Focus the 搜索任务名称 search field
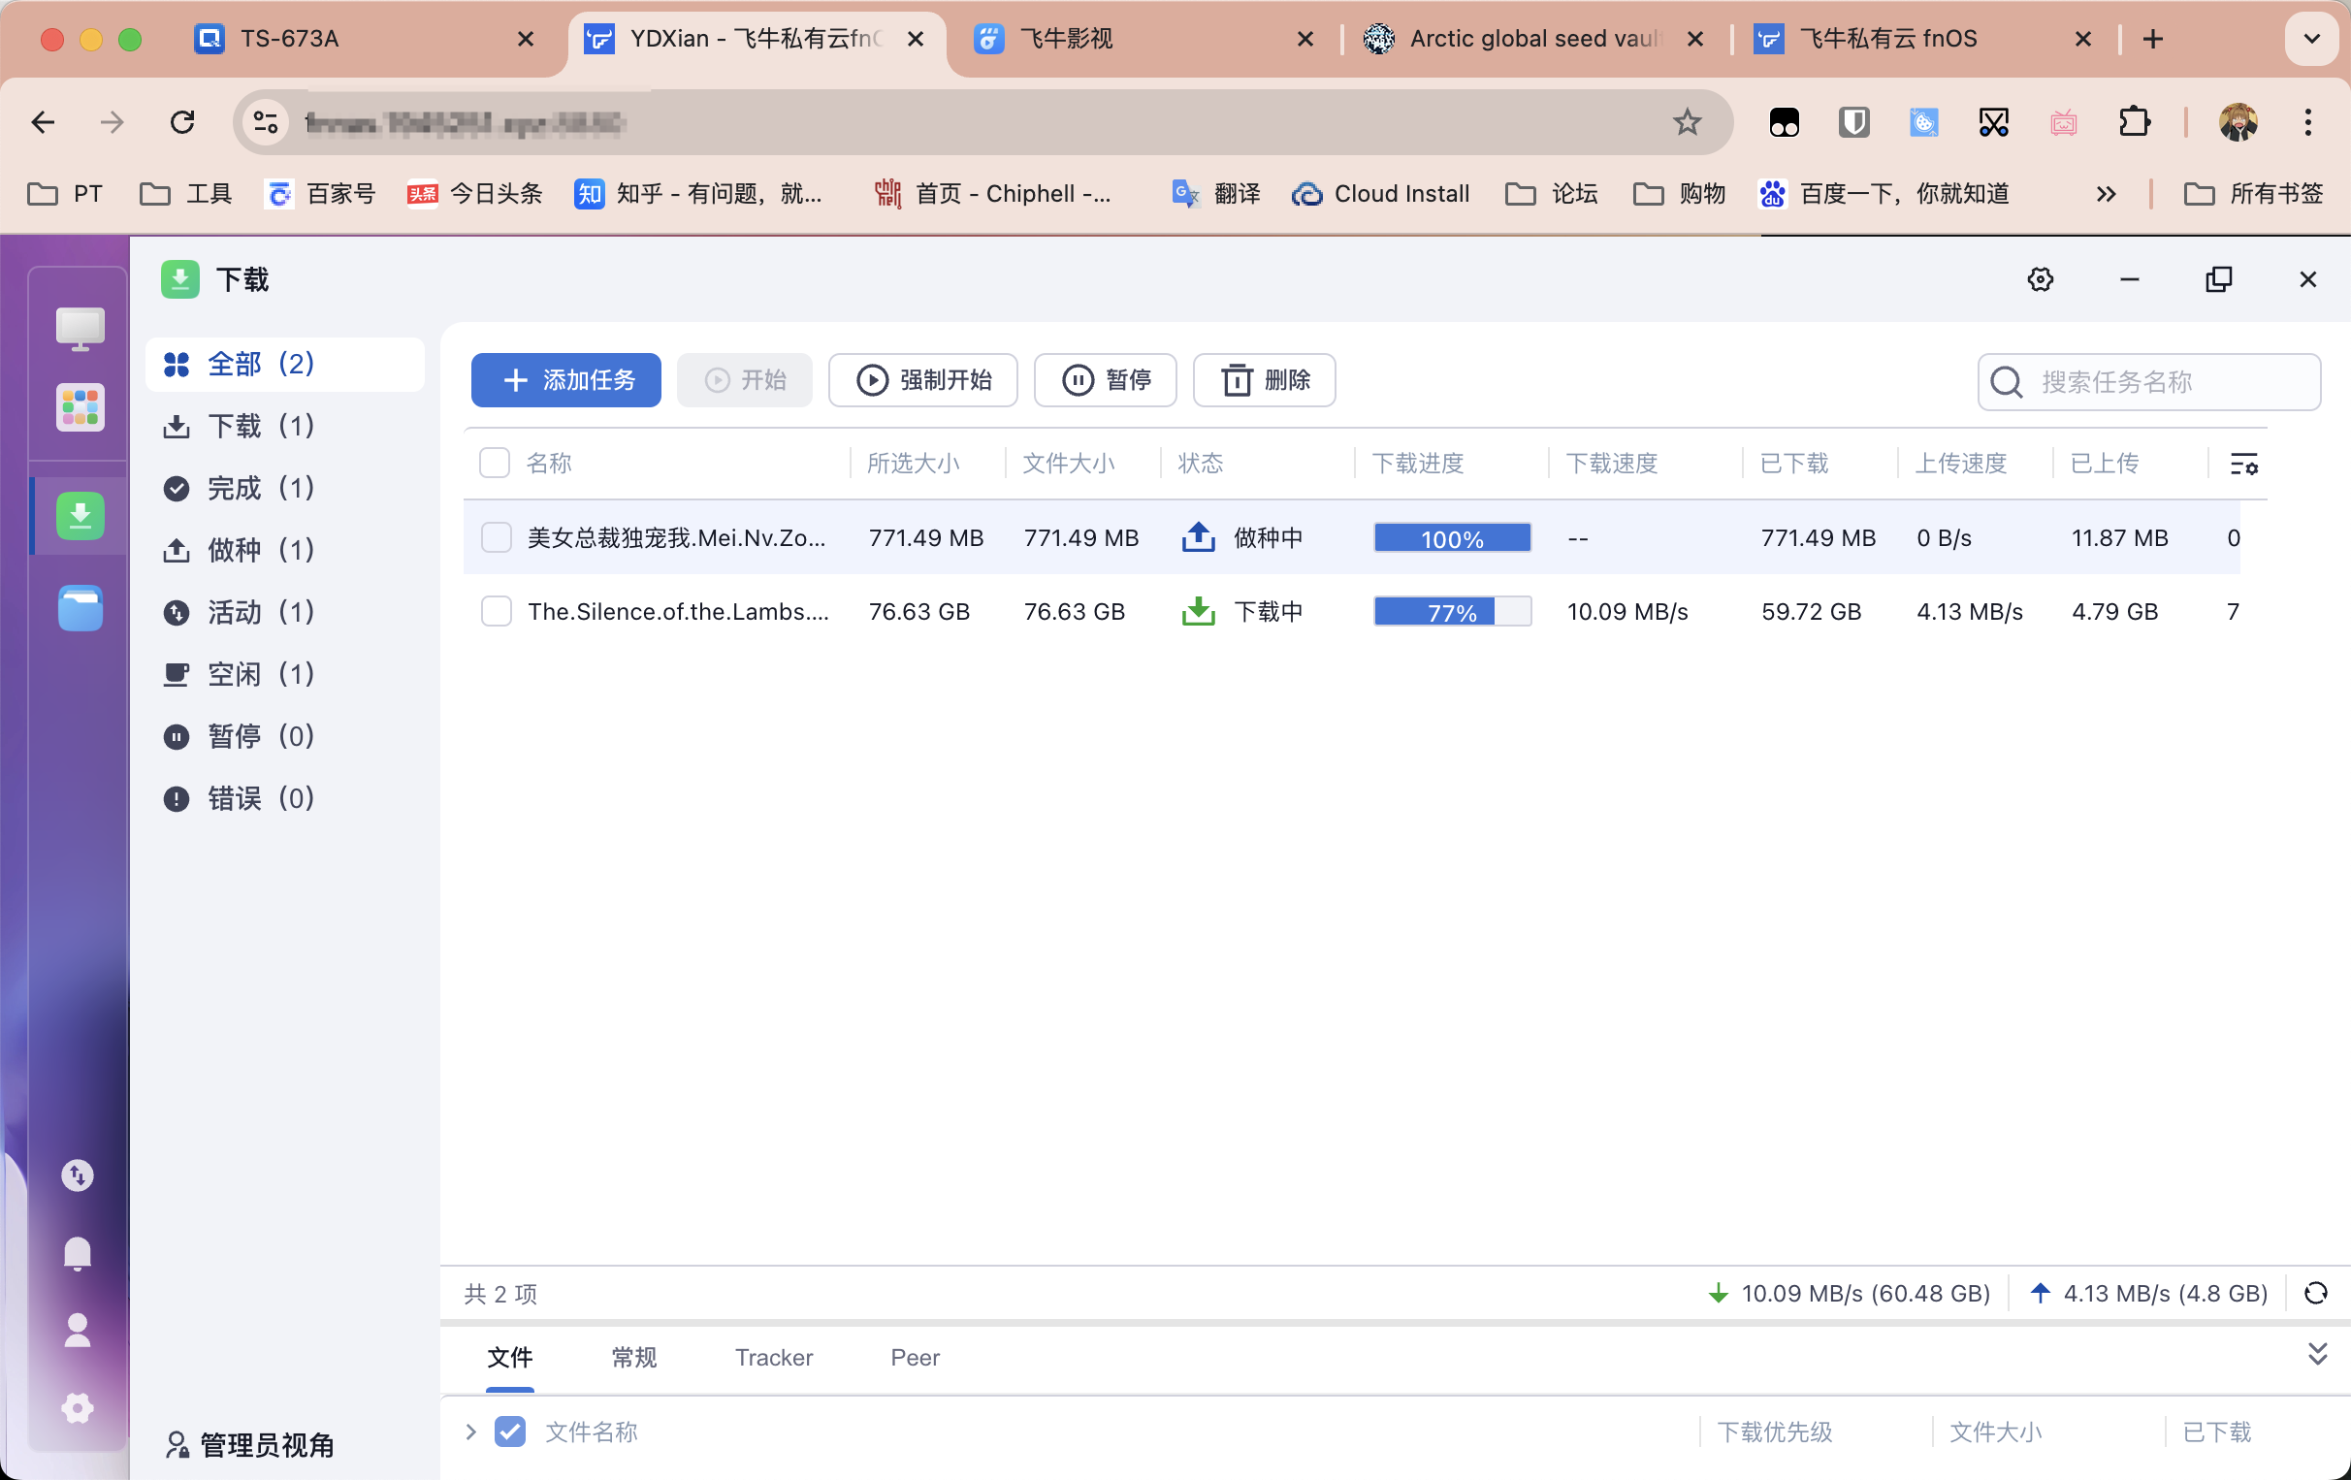The height and width of the screenshot is (1480, 2351). pos(2149,382)
